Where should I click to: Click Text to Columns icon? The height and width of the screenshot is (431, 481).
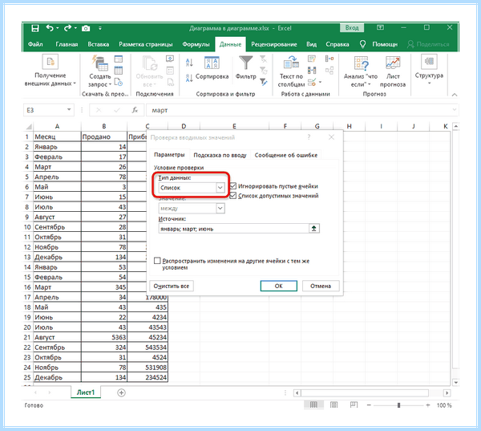coord(291,63)
